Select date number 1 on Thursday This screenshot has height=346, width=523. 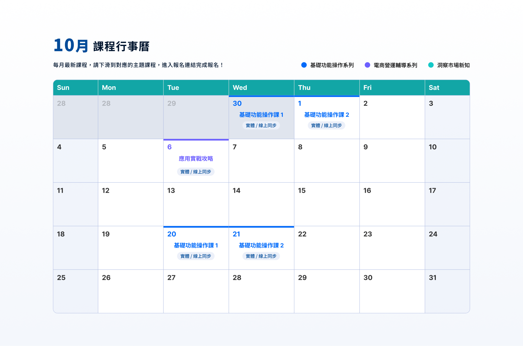(x=300, y=103)
